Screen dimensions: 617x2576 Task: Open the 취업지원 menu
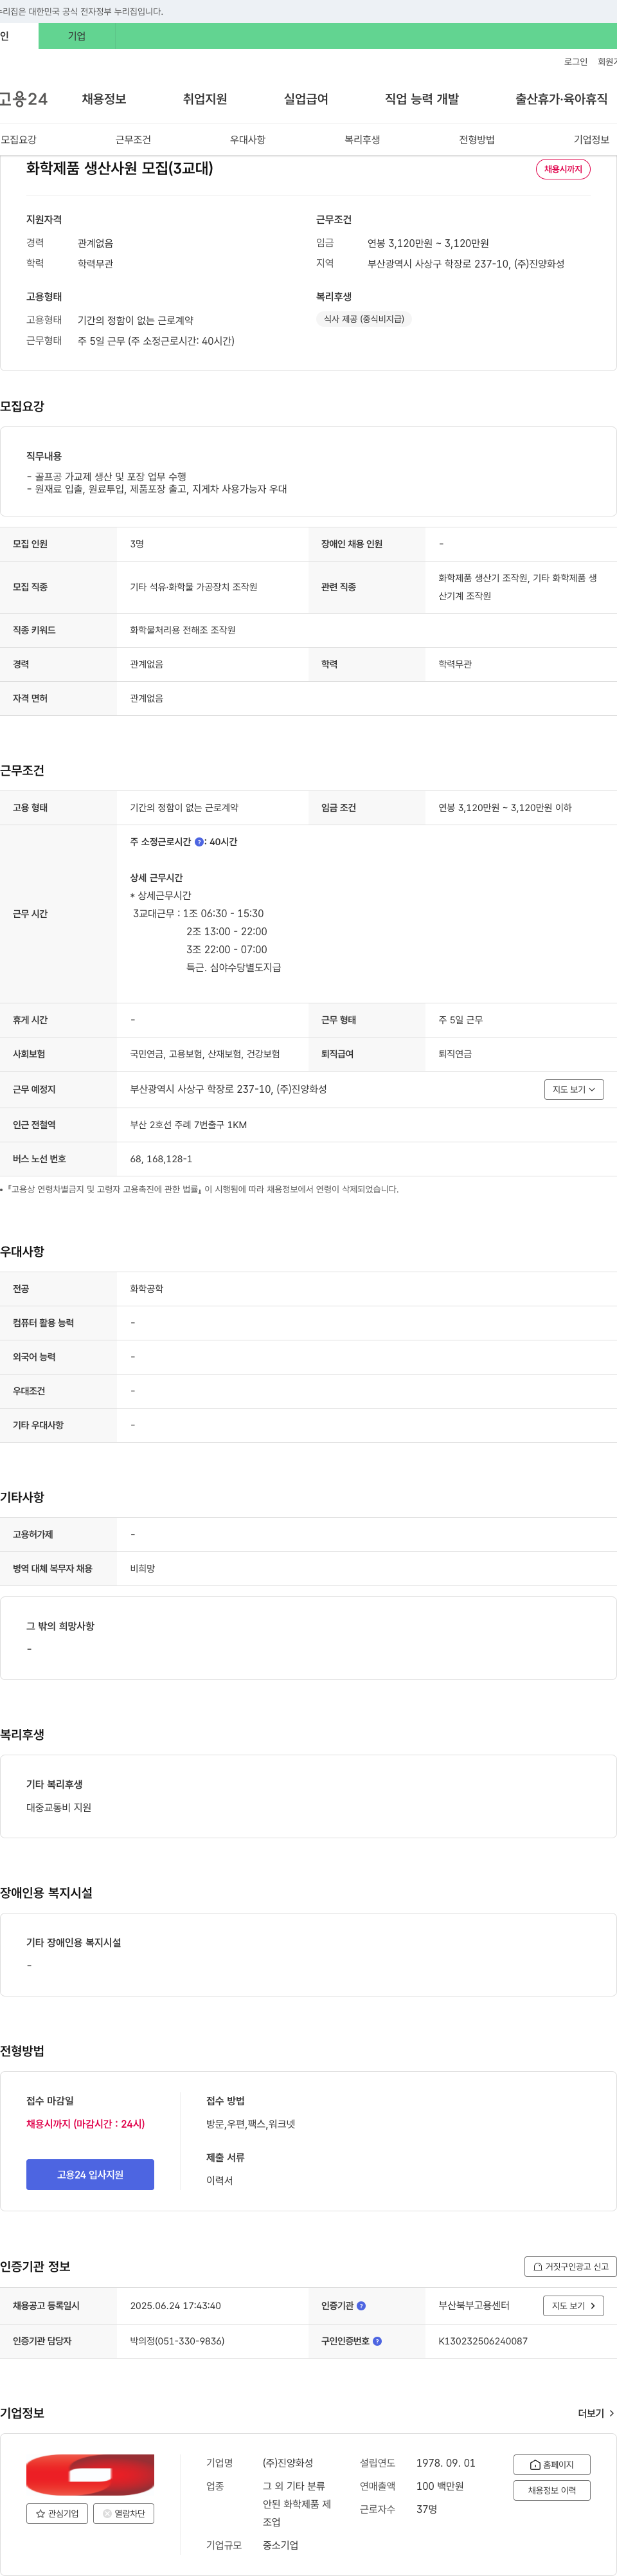coord(205,99)
